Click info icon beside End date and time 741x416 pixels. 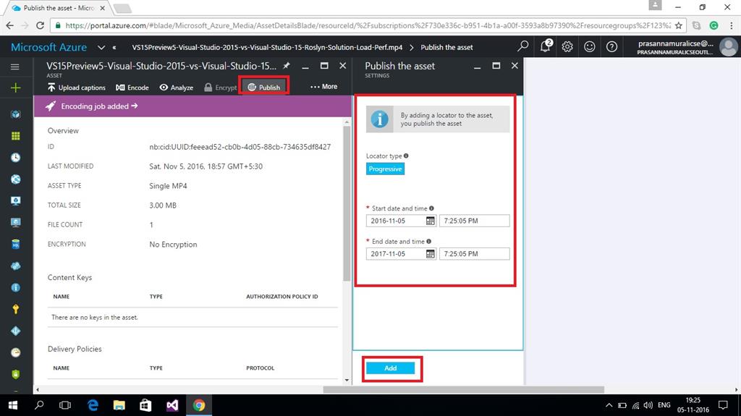click(429, 241)
